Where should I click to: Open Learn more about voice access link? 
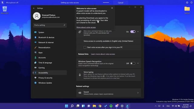(x=103, y=54)
